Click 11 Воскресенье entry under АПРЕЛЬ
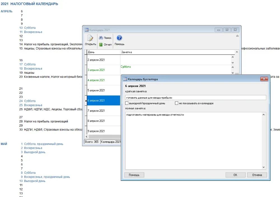The height and width of the screenshot is (197, 280). 31,32
